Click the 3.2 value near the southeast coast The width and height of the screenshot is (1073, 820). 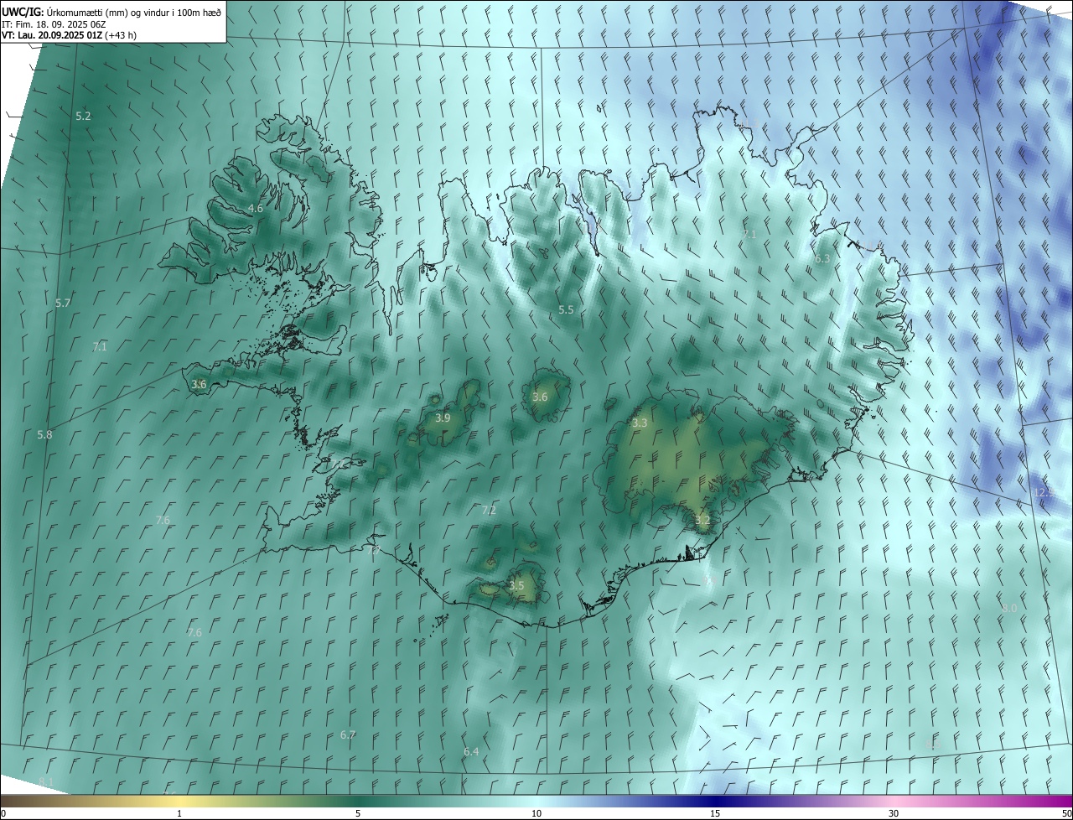702,520
